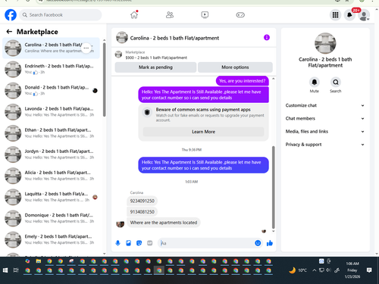Click the listing thumbnail in right panel

click(x=325, y=43)
